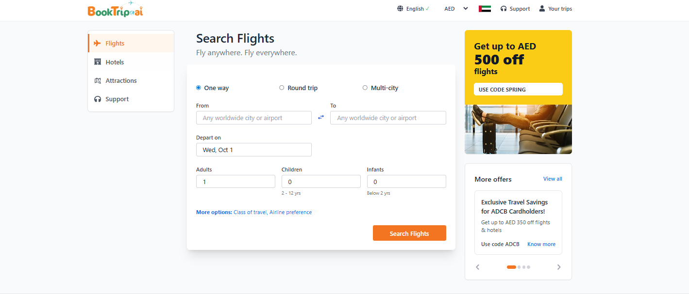Open the Hotels section via its icon
This screenshot has width=689, height=294.
click(x=98, y=62)
